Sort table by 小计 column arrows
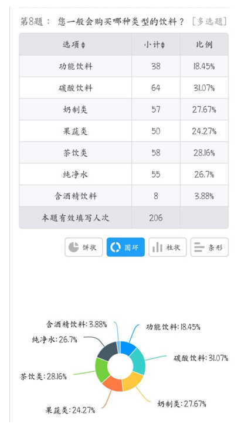Screen dimensions: 248x424 162,45
